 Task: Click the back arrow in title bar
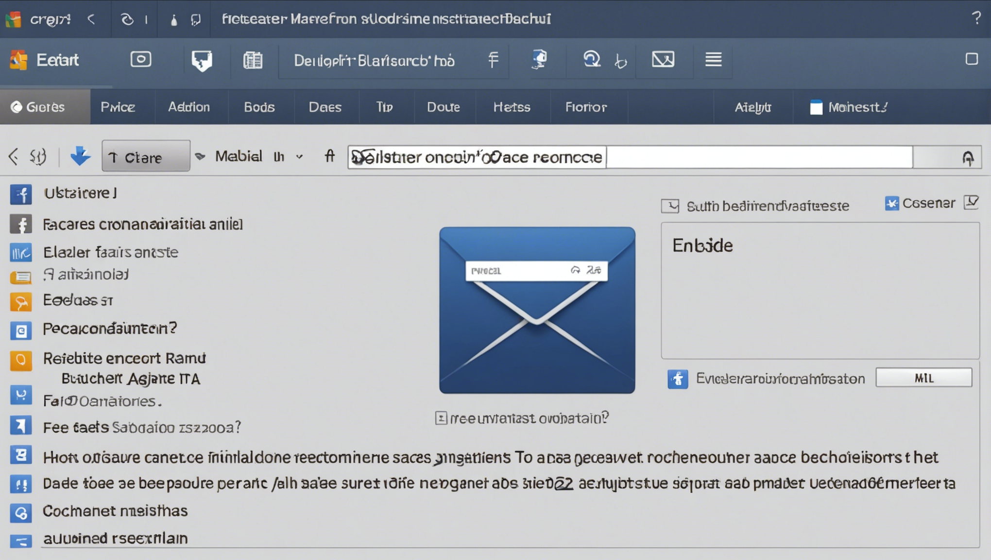(x=91, y=19)
